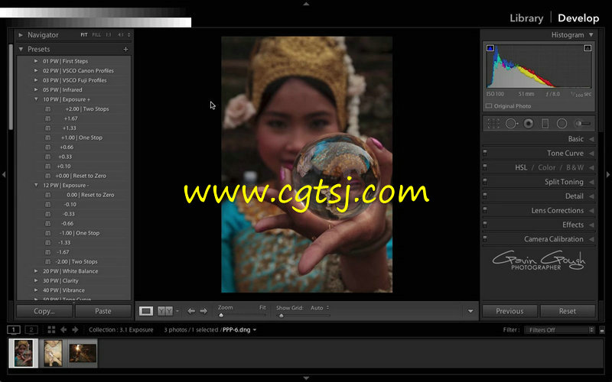Viewport: 612px width, 382px height.
Task: Select the Radial Filter tool
Action: (x=562, y=124)
